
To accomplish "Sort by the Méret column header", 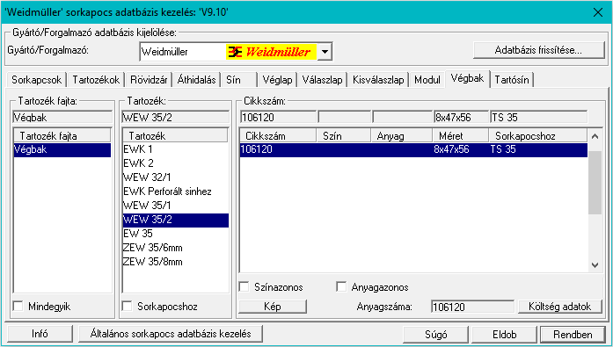I will (461, 136).
